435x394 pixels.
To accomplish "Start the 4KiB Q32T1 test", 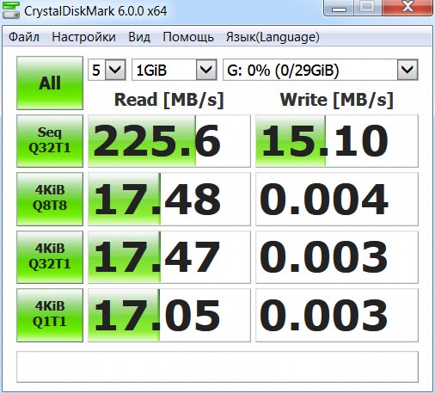I will pyautogui.click(x=50, y=257).
